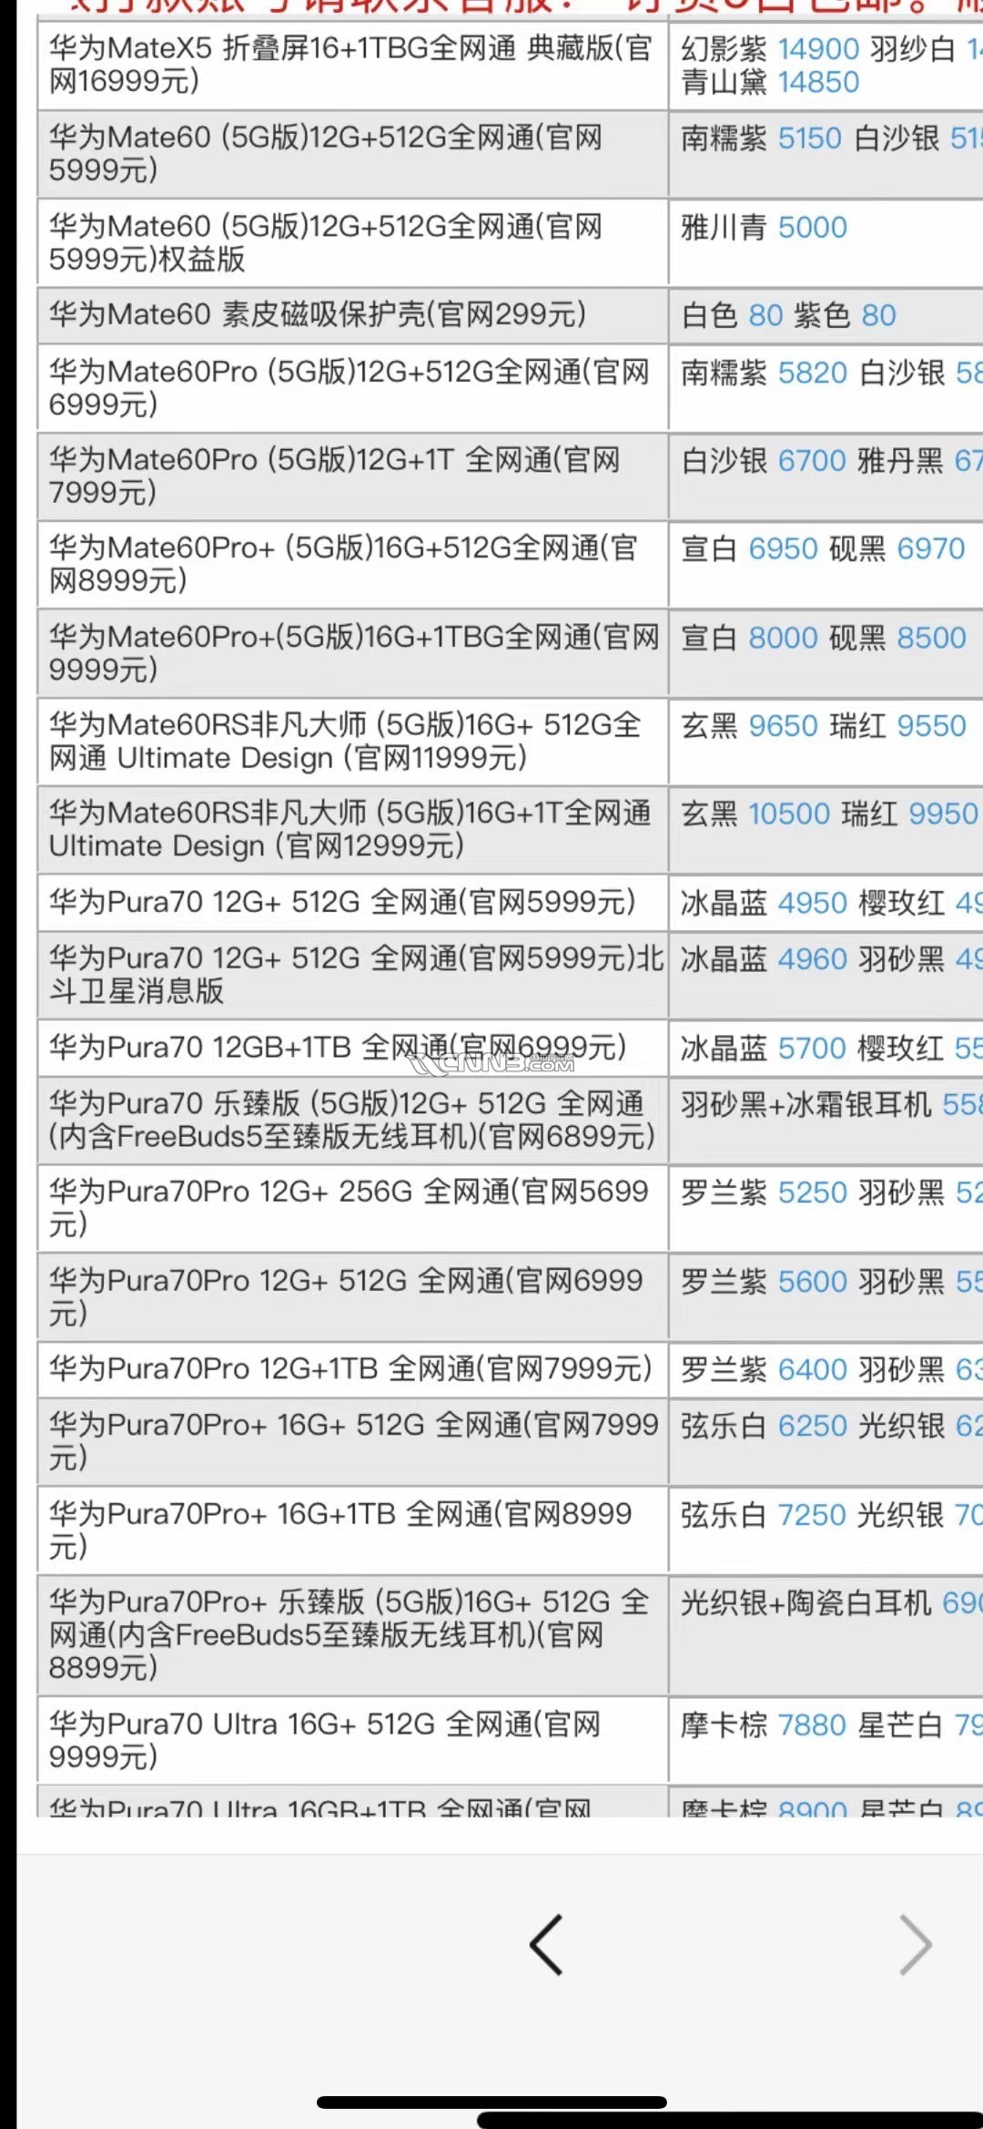Select Pura70Pro+ 16G+512G 官网7999元 cell
Screen dimensions: 983x2129
tap(353, 1441)
